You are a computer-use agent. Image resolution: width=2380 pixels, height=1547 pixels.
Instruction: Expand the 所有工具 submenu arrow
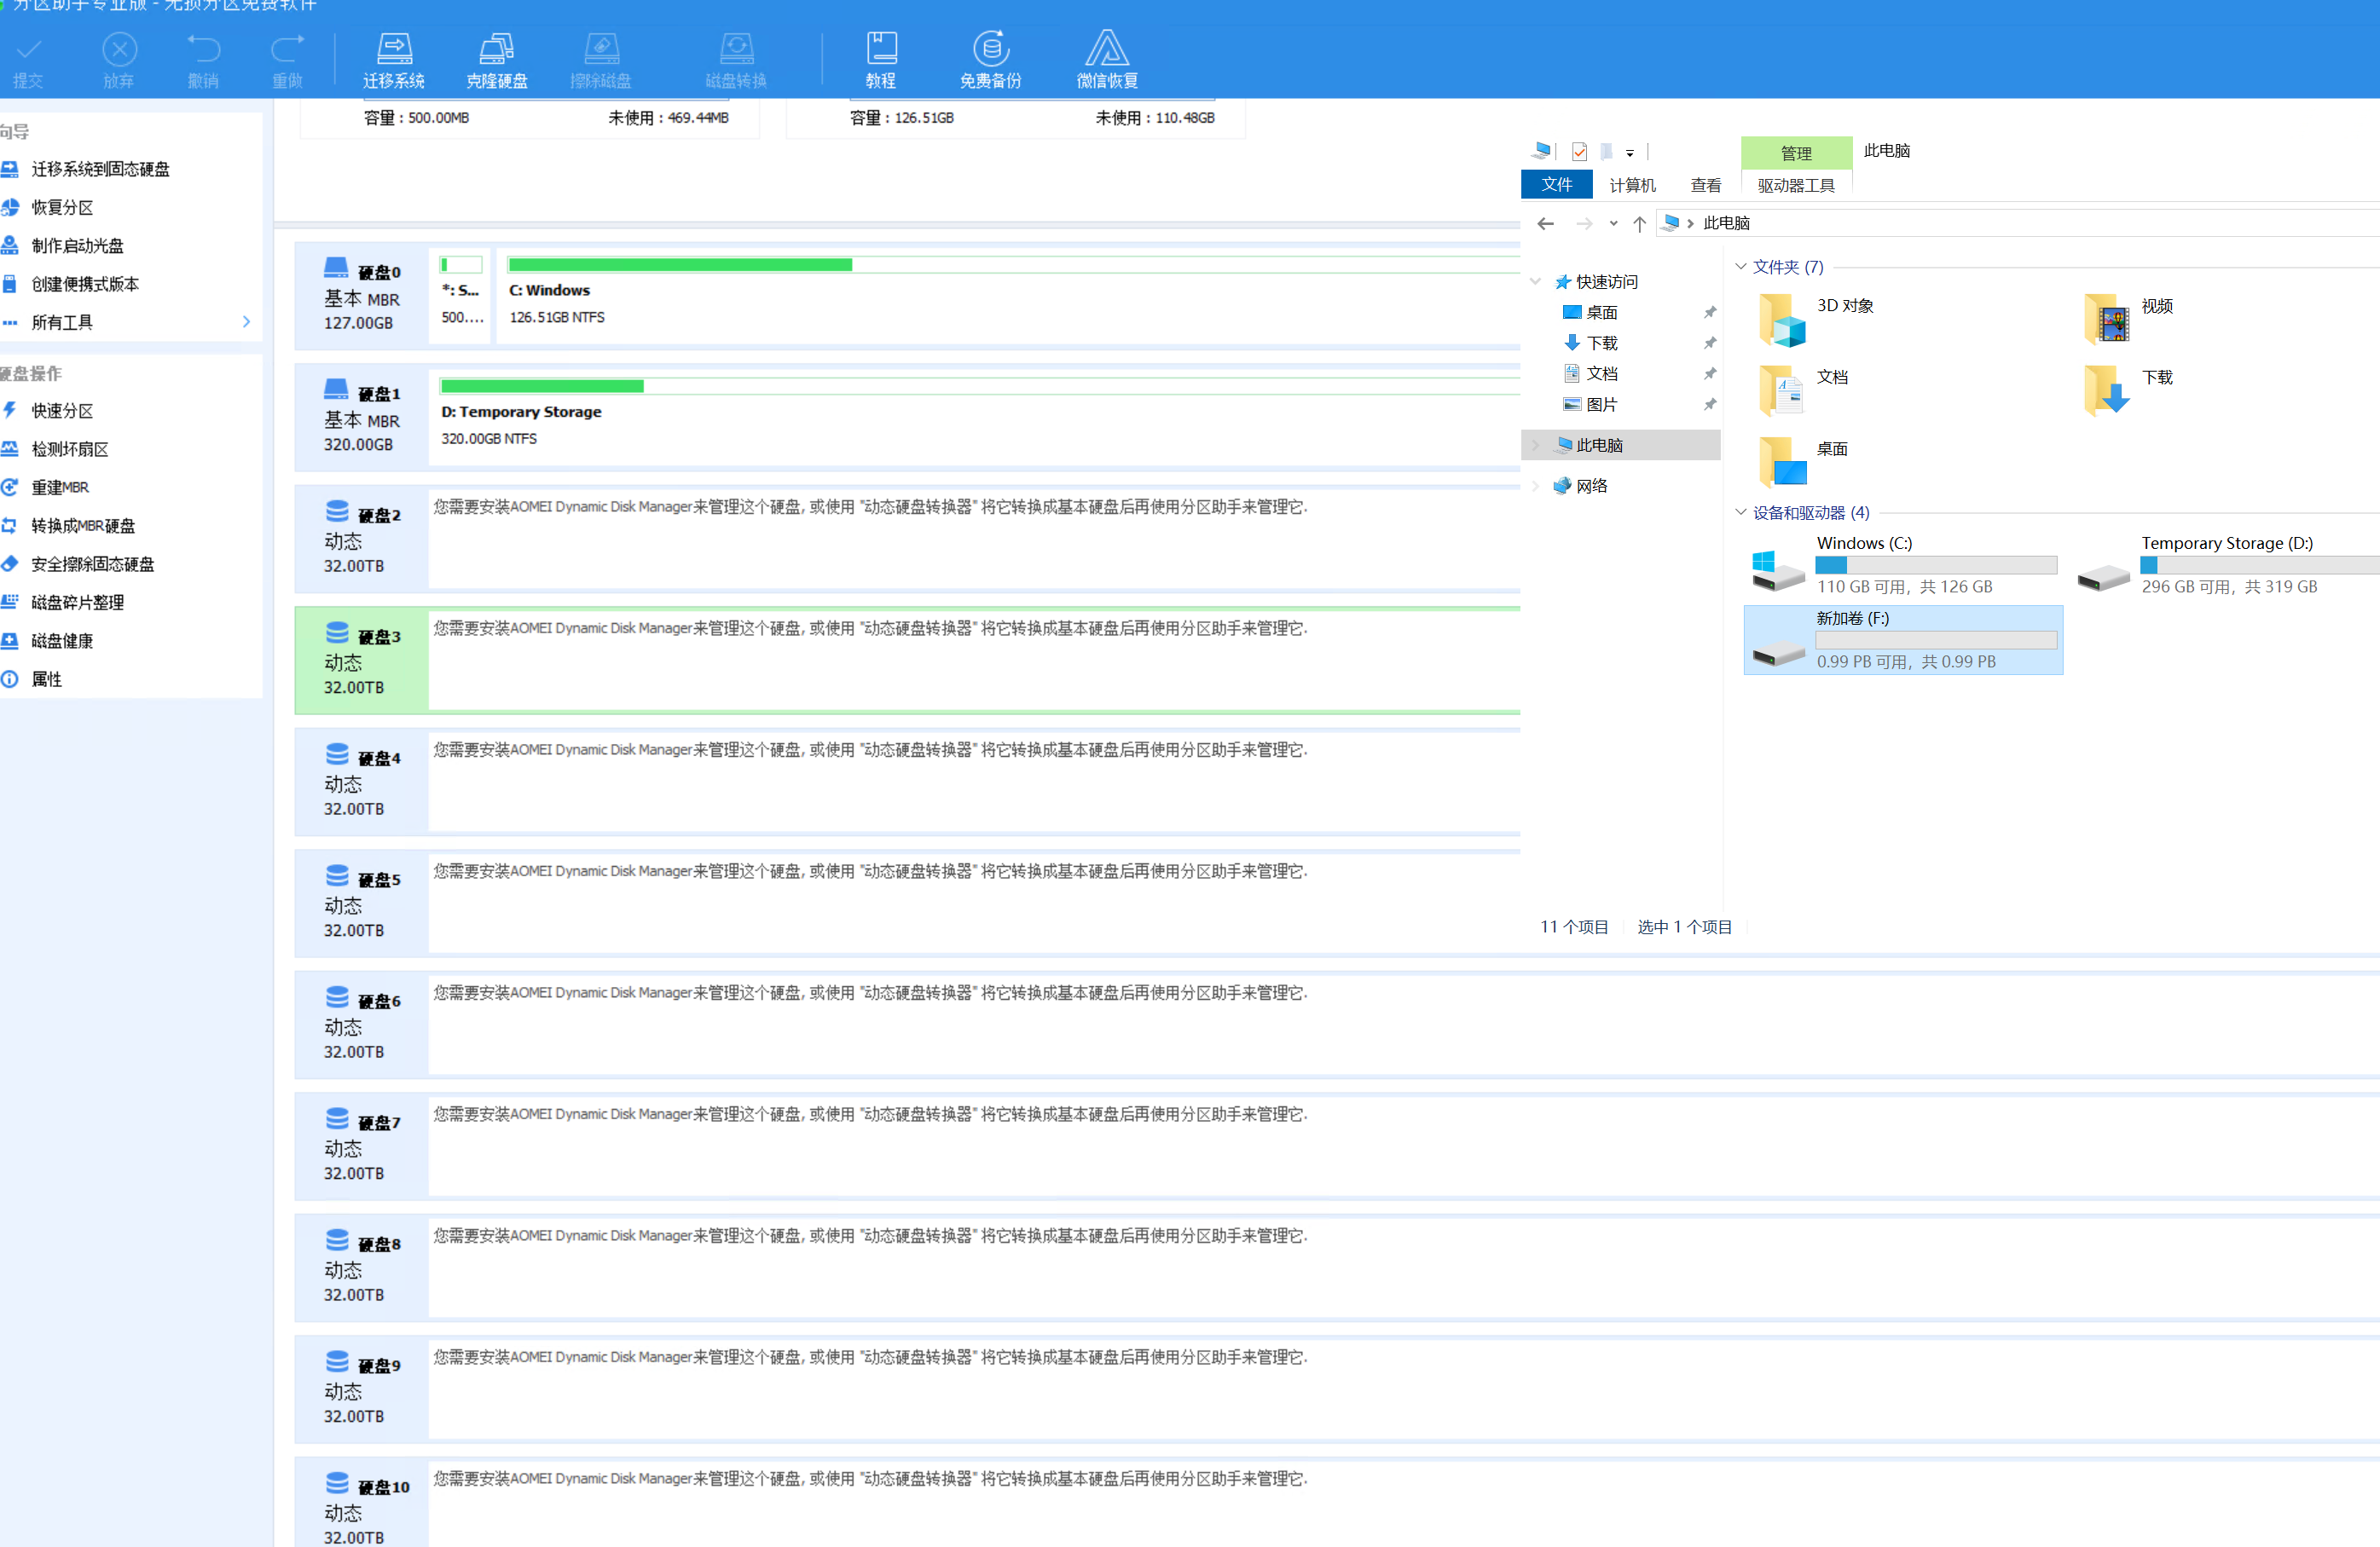[x=246, y=322]
